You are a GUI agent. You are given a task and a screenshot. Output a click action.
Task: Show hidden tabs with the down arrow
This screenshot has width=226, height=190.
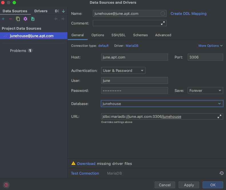click(x=63, y=11)
